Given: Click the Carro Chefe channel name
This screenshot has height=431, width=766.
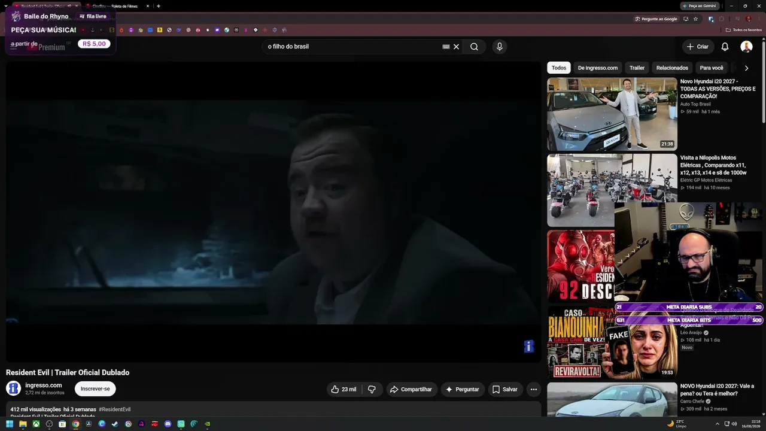Looking at the screenshot, I should click(693, 402).
